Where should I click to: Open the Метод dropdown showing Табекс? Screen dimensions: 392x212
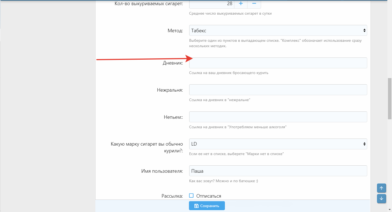[278, 30]
